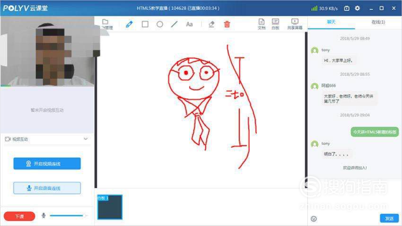The height and width of the screenshot is (226, 402).
Task: Toggle the microphone mute icon
Action: coord(44,216)
